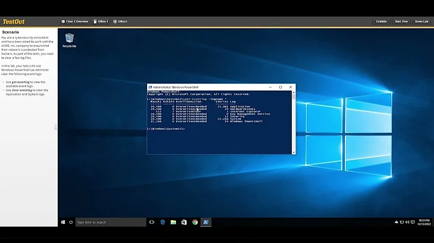Viewport: 434px width, 243px height.
Task: Click the get-eventlog instruction bullet
Action: [25, 84]
